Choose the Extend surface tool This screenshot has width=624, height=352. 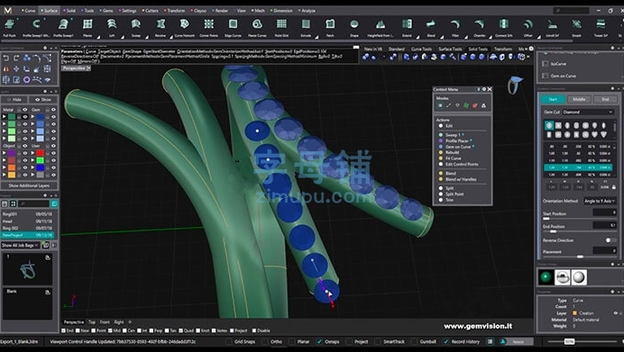(x=407, y=28)
